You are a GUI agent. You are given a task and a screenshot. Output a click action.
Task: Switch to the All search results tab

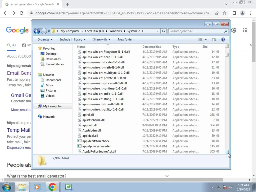pos(11,45)
